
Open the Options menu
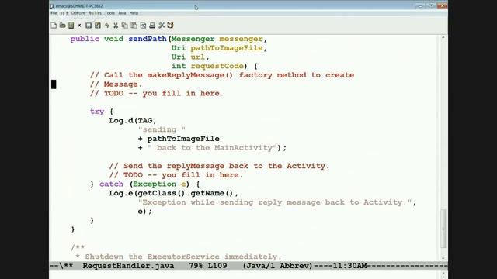pos(78,13)
